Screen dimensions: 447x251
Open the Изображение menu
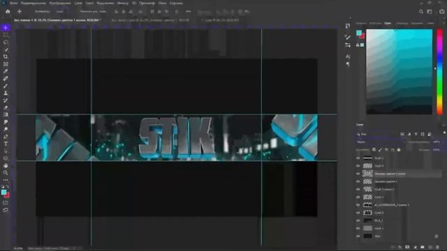[x=60, y=3]
